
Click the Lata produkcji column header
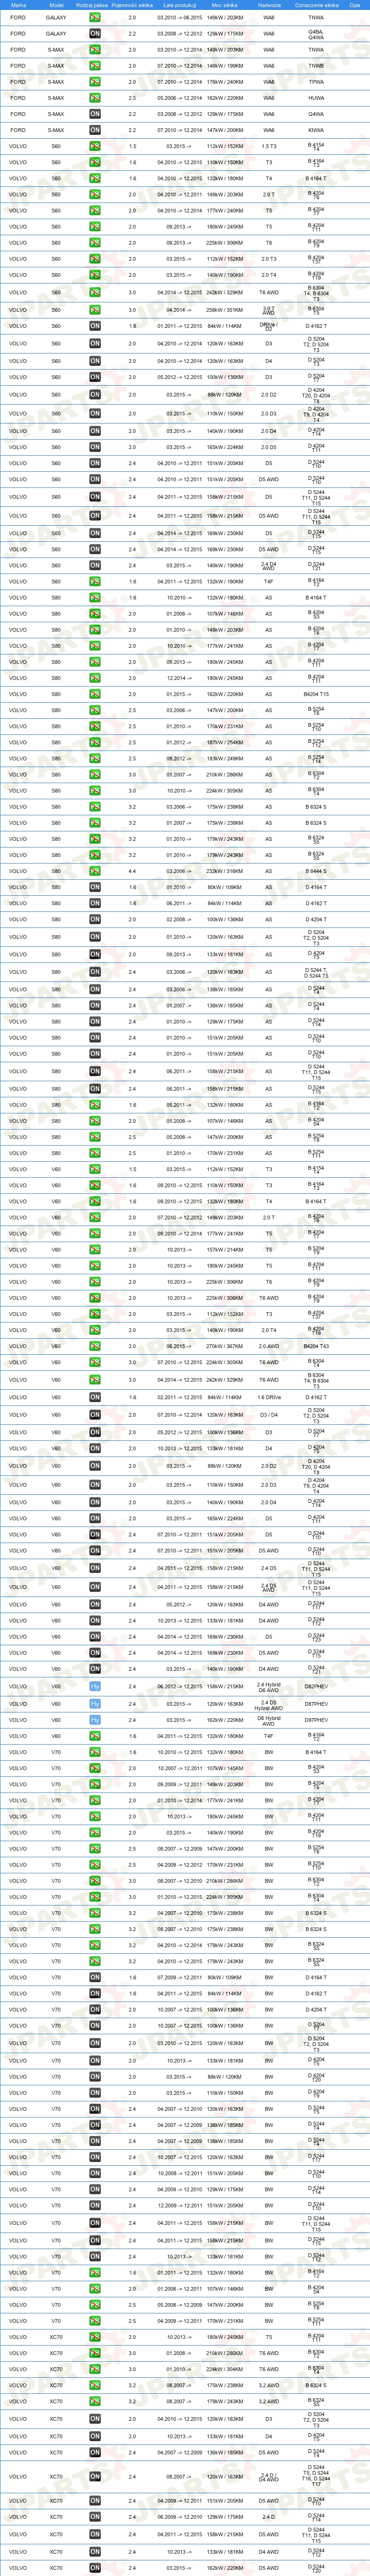coord(179,5)
